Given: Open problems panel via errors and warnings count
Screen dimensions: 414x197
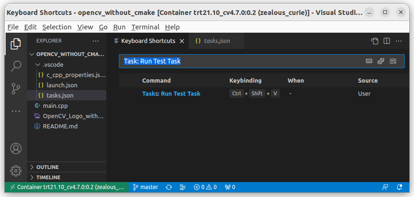Looking at the screenshot, I should tap(205, 187).
